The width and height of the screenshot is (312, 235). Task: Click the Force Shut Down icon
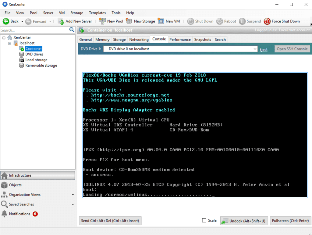(268, 21)
